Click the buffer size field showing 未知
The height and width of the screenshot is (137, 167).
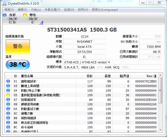coord(151,37)
